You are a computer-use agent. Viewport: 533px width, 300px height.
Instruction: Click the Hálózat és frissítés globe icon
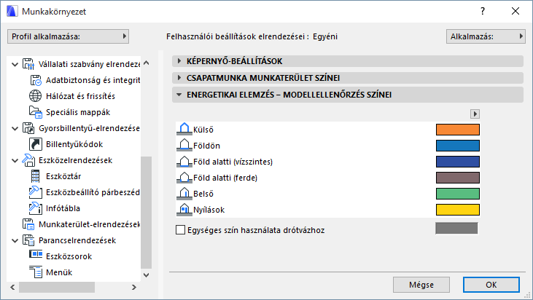coord(36,96)
